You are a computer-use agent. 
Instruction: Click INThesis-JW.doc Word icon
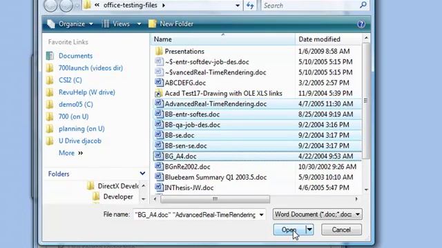(x=159, y=187)
